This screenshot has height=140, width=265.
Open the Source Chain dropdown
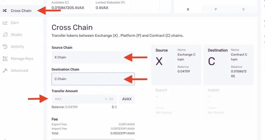(93, 57)
